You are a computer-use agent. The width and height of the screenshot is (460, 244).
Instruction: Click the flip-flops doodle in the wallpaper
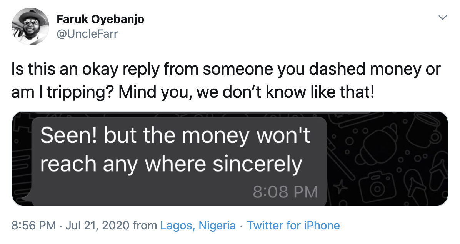(x=415, y=184)
